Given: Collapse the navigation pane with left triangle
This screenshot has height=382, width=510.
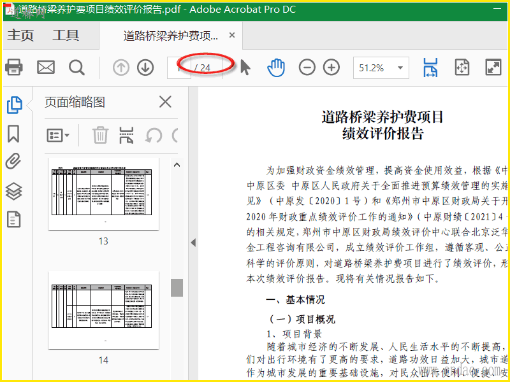Looking at the screenshot, I should click(x=194, y=243).
